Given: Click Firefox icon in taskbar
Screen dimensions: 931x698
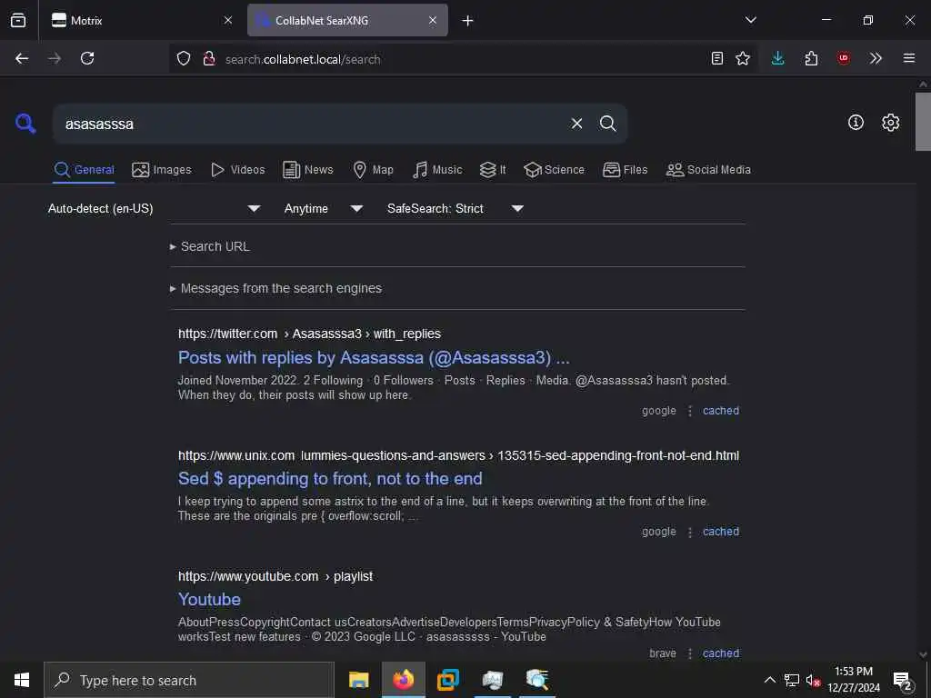Looking at the screenshot, I should point(403,680).
